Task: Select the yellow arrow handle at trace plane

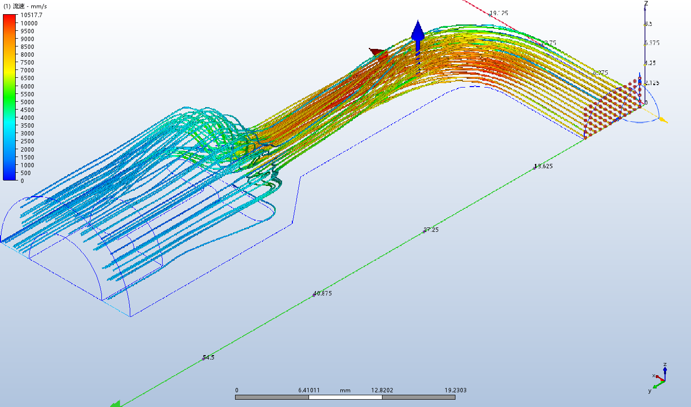Action: [x=662, y=119]
